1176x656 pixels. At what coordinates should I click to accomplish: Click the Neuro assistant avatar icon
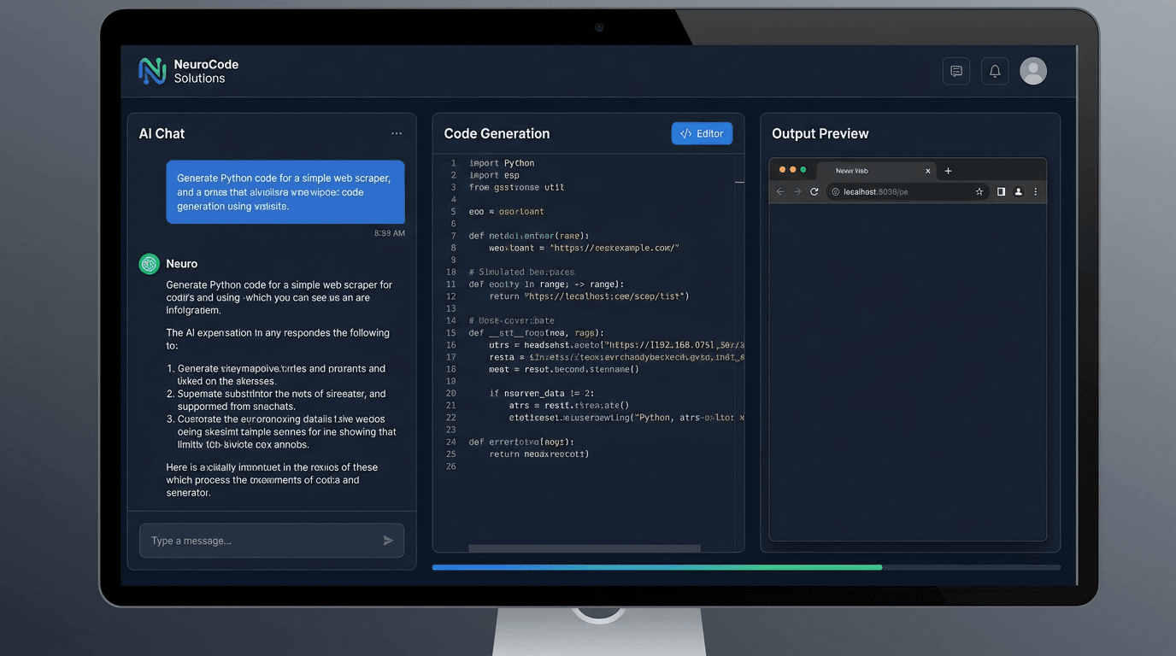coord(150,264)
